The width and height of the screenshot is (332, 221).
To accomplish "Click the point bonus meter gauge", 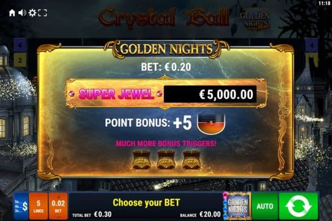I will [x=211, y=124].
